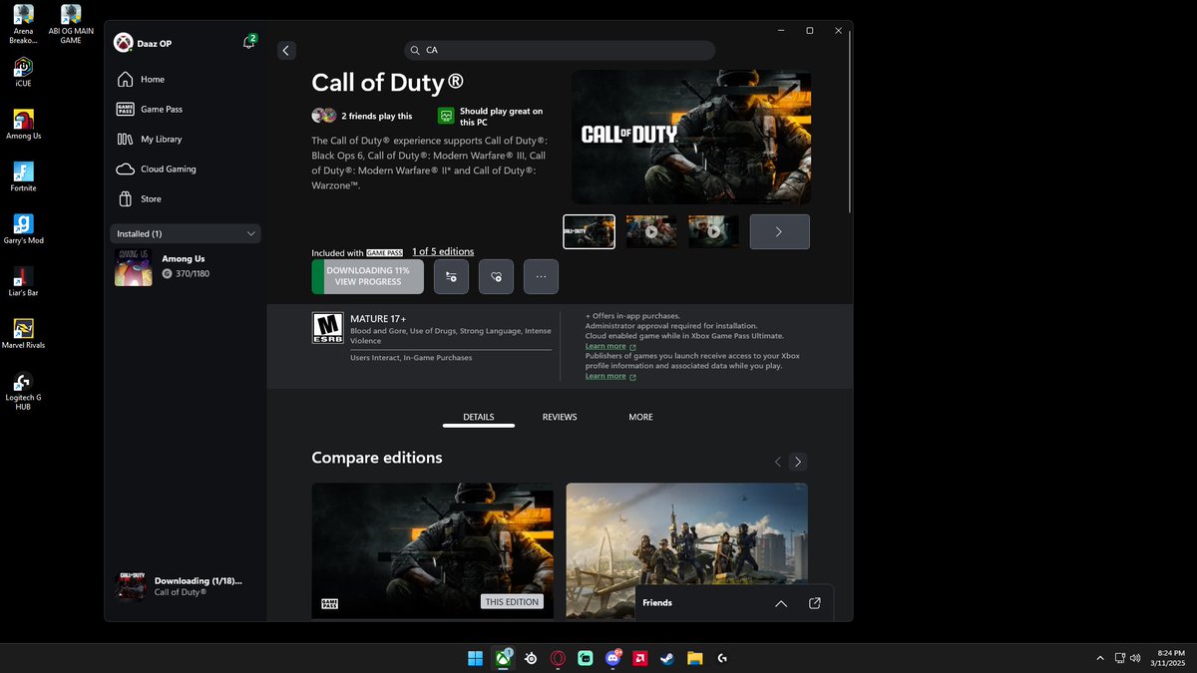Open the 1 of 5 editions link

(x=443, y=251)
